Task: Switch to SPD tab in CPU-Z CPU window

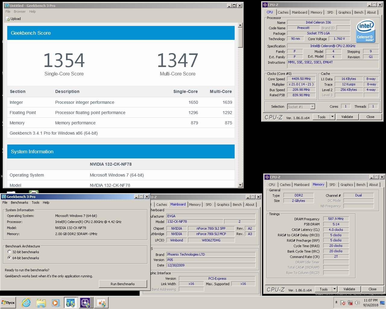Action: [330, 12]
